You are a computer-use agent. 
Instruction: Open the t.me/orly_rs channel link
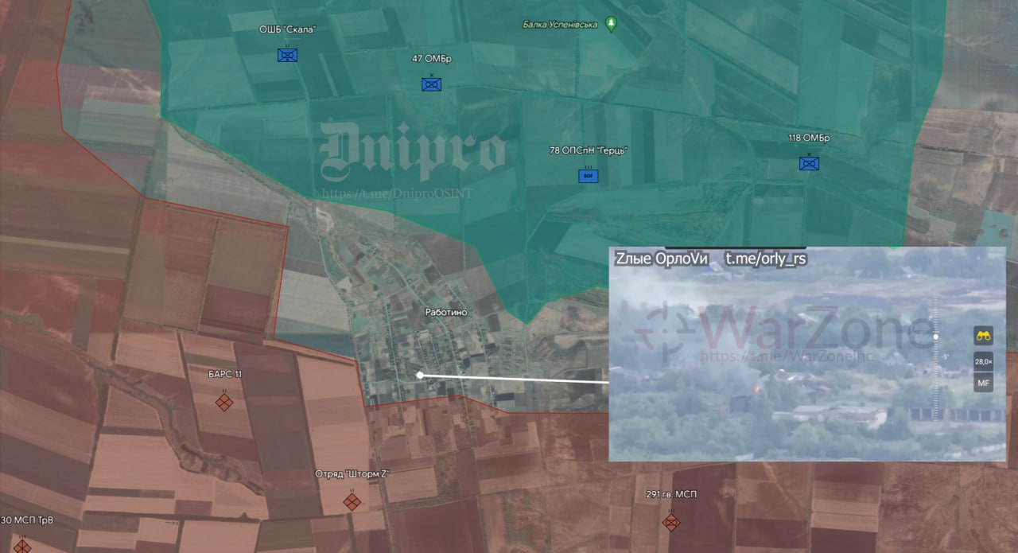[766, 259]
